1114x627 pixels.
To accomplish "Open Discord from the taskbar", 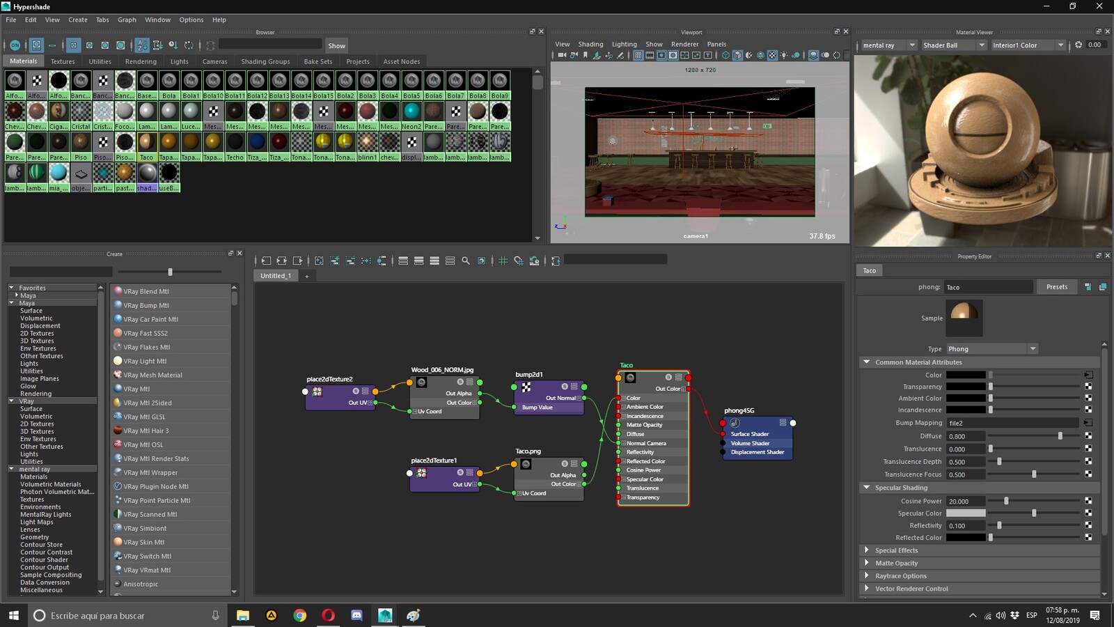I will [356, 615].
